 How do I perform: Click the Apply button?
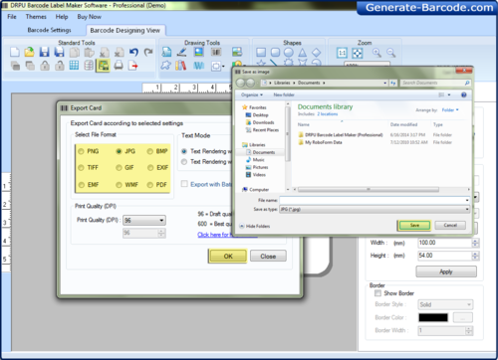coord(446,271)
